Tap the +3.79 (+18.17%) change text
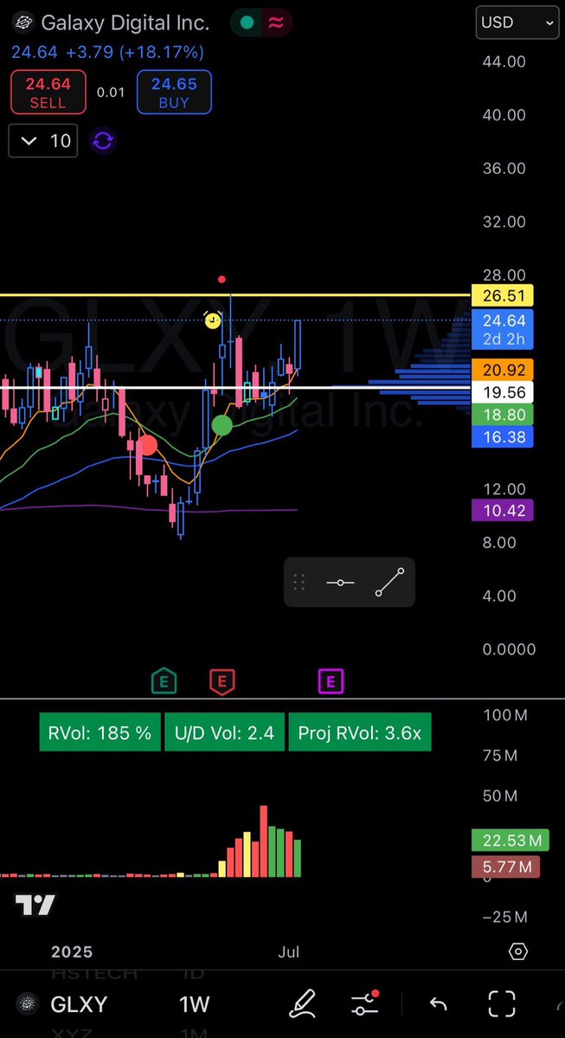This screenshot has width=565, height=1038. (135, 52)
